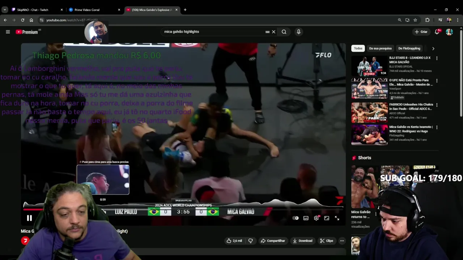Viewport: 463px width, 260px height.
Task: Switch player to theater mode
Action: [x=327, y=218]
